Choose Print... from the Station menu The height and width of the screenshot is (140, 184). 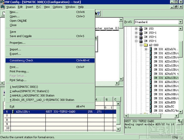(50, 67)
